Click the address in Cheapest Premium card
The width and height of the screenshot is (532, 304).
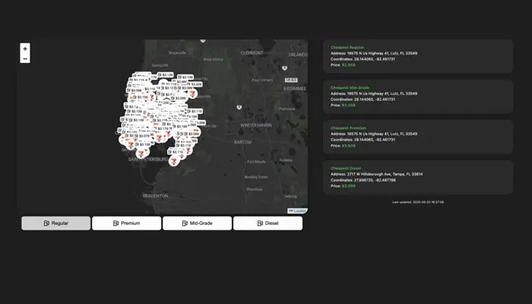[374, 134]
